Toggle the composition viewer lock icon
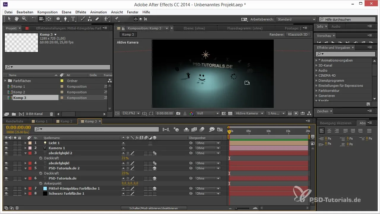Screen dimensions: 380x214 [123, 28]
